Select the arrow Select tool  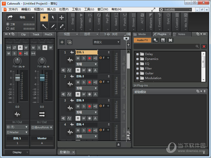click(53, 18)
